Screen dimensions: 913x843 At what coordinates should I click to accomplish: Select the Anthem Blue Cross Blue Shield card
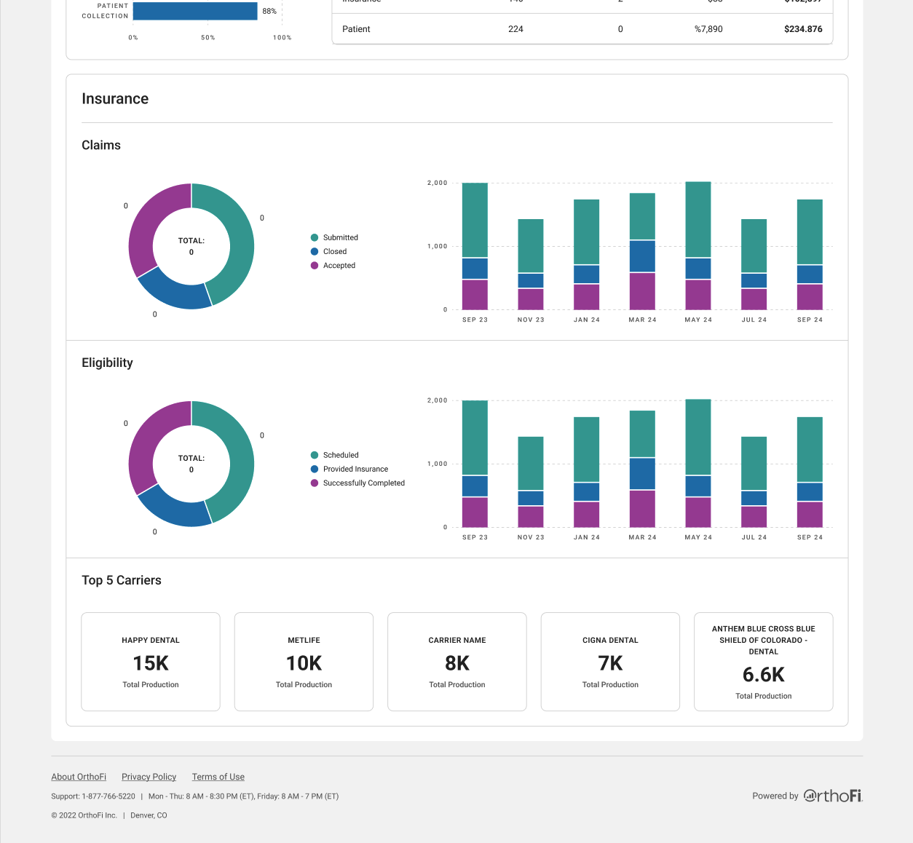(764, 662)
